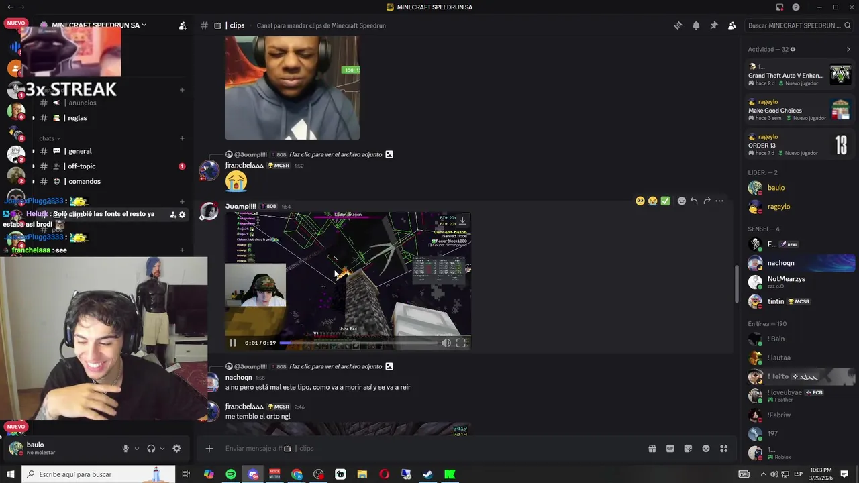Screen dimensions: 859x483
Task: Open the GIF picker
Action: coord(670,449)
